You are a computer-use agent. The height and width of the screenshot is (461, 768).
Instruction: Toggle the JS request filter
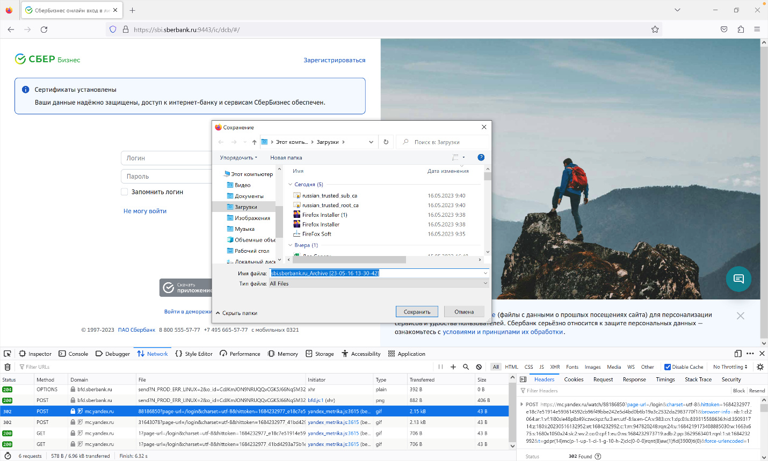tap(541, 367)
